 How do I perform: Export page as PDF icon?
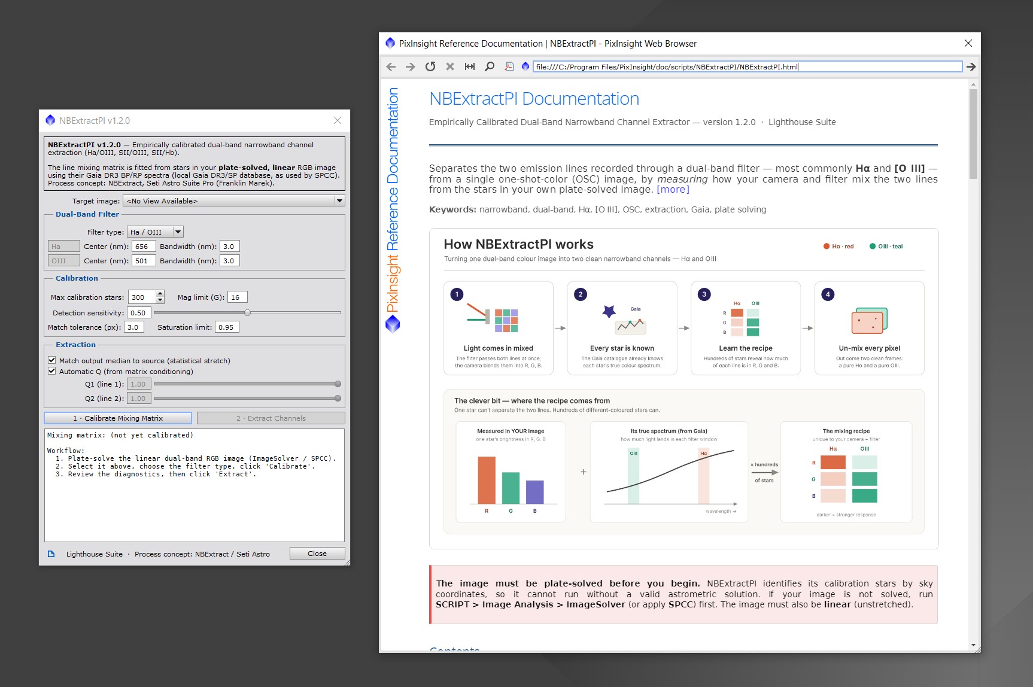(509, 66)
